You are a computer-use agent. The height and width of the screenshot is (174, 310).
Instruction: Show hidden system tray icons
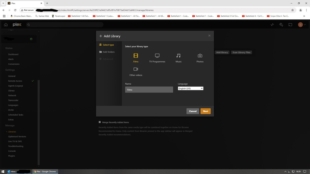click(x=285, y=171)
